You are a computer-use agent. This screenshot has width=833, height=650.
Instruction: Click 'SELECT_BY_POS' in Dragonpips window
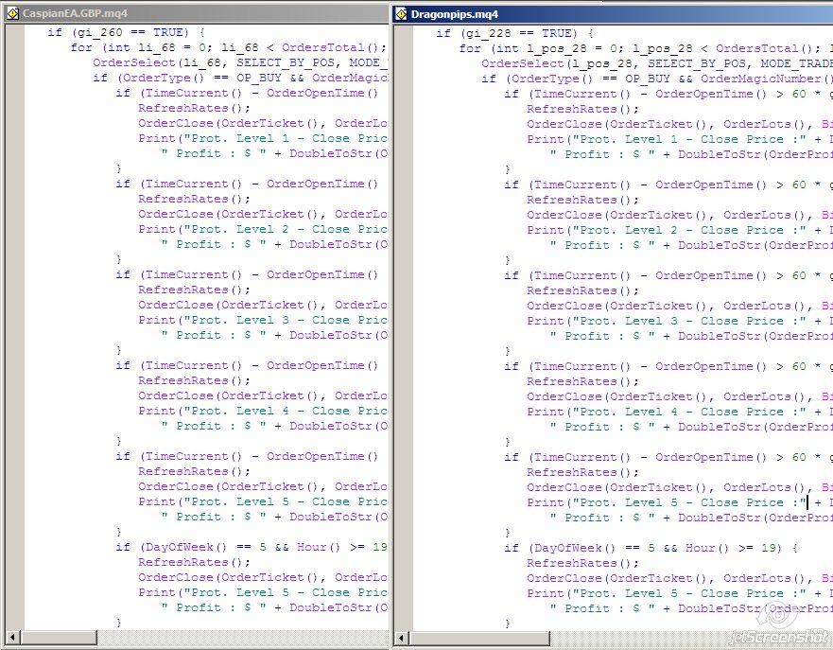coord(697,63)
